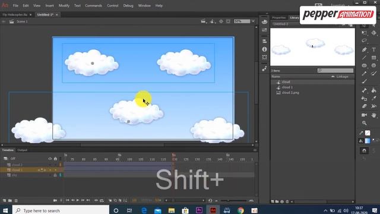The height and width of the screenshot is (214, 380).
Task: Go to the first frame
Action: tap(67, 200)
